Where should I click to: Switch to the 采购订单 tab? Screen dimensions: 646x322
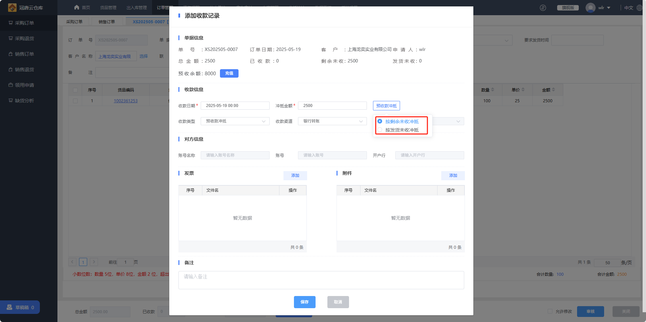point(74,22)
